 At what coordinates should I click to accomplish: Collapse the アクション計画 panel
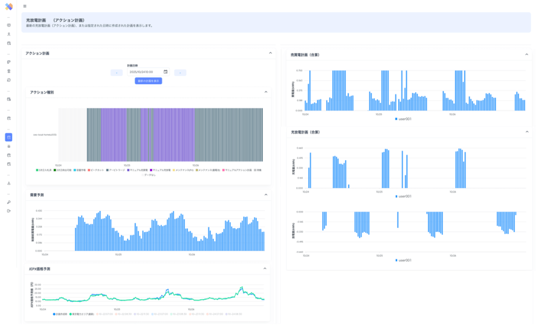click(x=271, y=53)
